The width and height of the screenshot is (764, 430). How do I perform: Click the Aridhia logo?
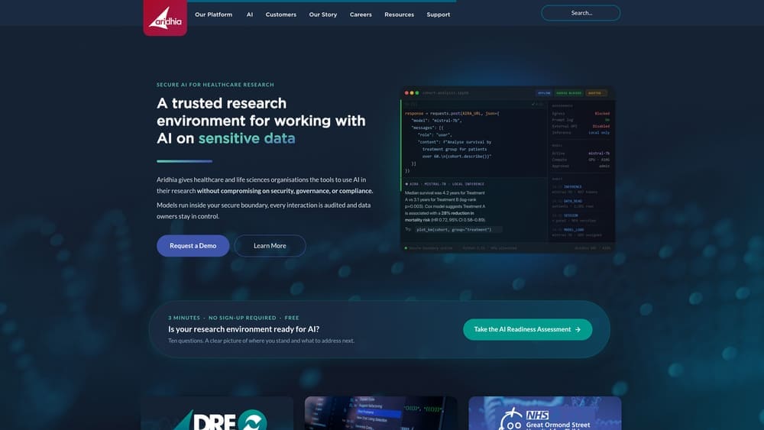pos(165,18)
